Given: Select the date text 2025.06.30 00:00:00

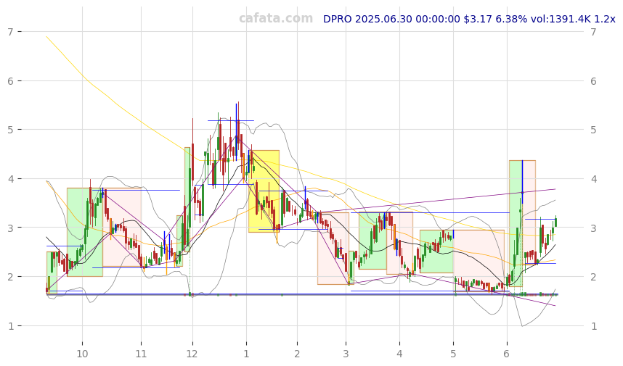Looking at the screenshot, I should 407,19.
